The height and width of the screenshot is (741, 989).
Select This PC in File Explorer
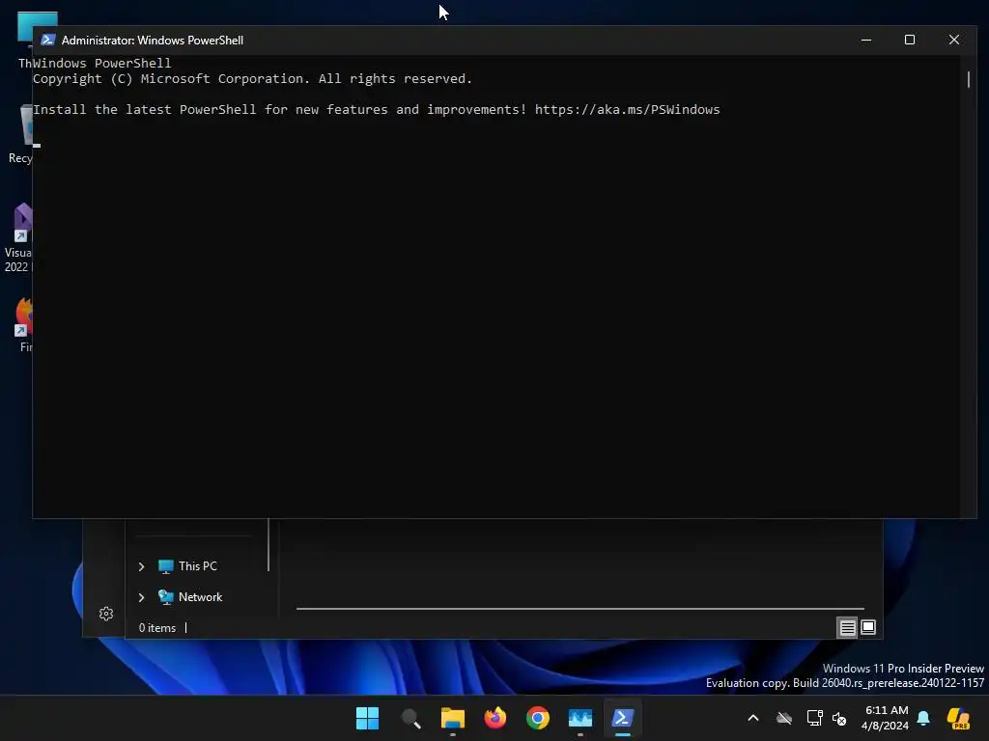188,565
